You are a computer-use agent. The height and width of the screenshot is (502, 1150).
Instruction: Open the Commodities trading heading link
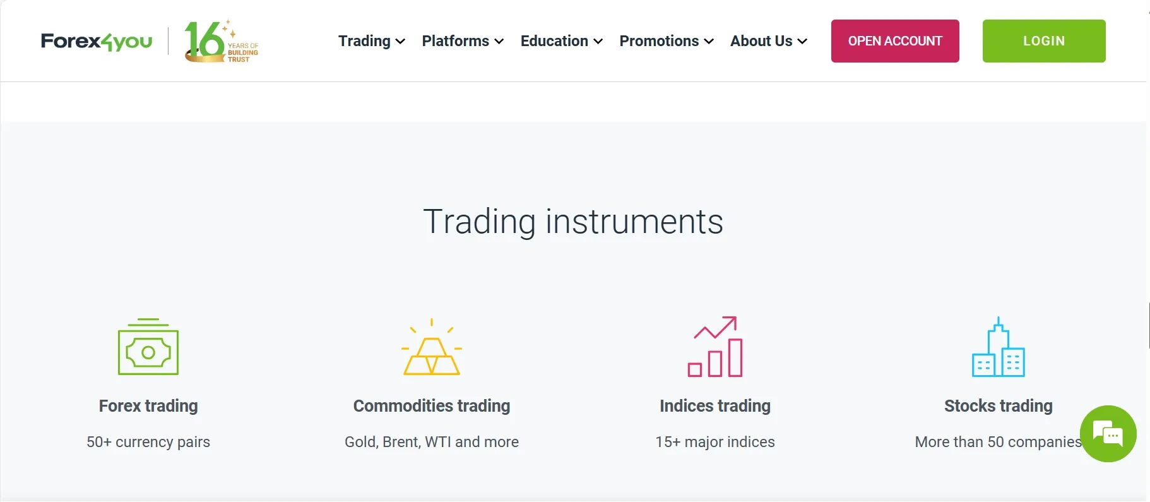point(432,406)
